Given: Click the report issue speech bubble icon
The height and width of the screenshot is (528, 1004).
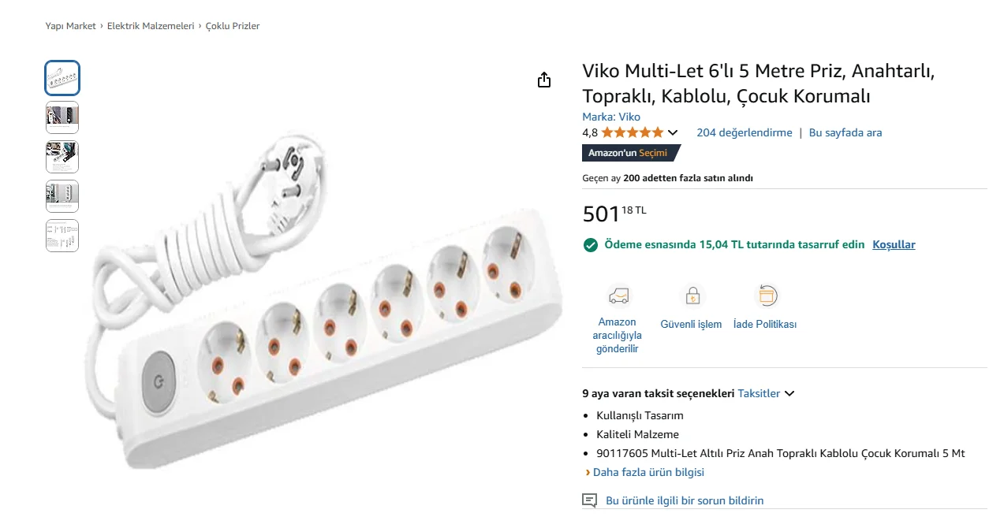Looking at the screenshot, I should (x=589, y=500).
